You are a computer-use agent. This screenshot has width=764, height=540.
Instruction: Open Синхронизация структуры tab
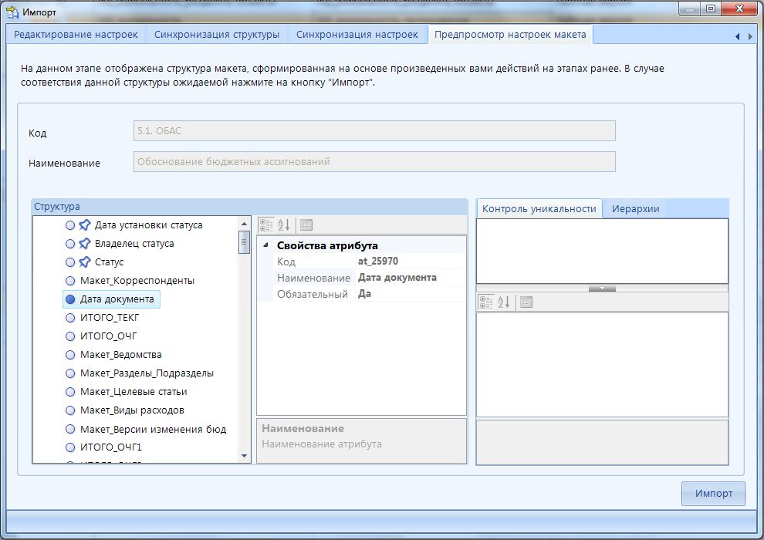click(217, 35)
